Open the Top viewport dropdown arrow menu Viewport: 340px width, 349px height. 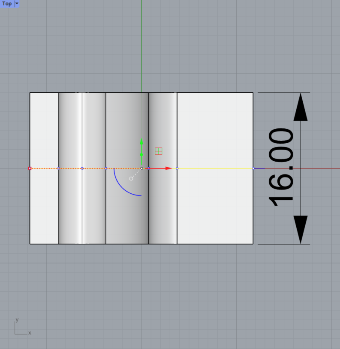(17, 3)
